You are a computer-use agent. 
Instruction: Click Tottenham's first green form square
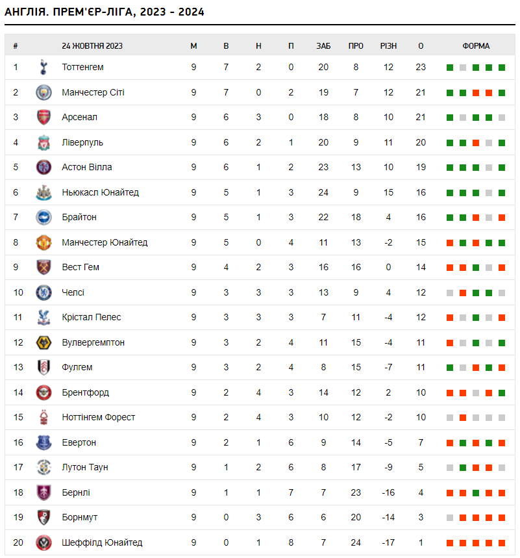coord(450,68)
